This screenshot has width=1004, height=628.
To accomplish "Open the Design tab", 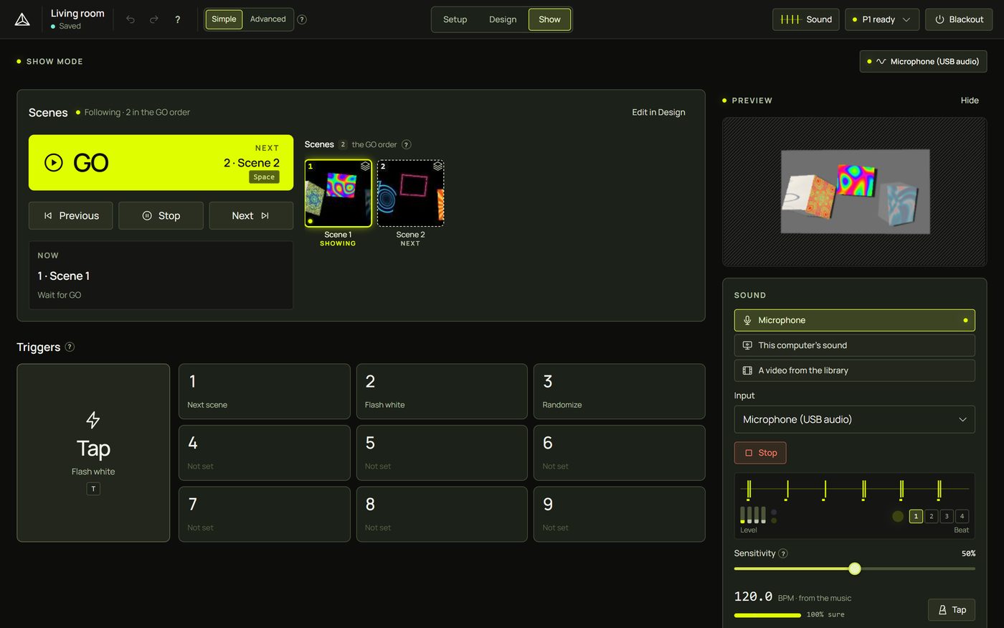I will (503, 19).
